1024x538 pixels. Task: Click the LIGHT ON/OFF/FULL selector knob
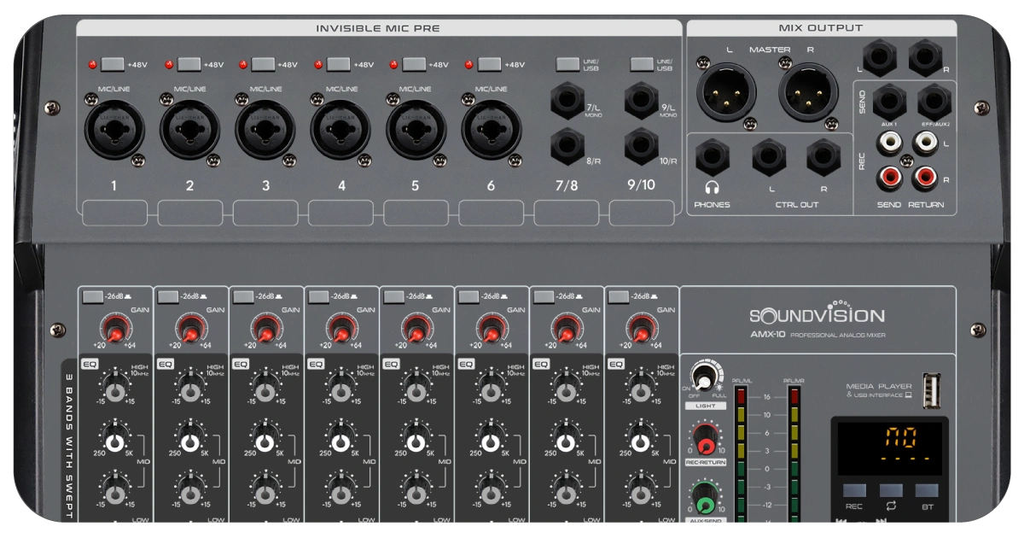(x=705, y=377)
